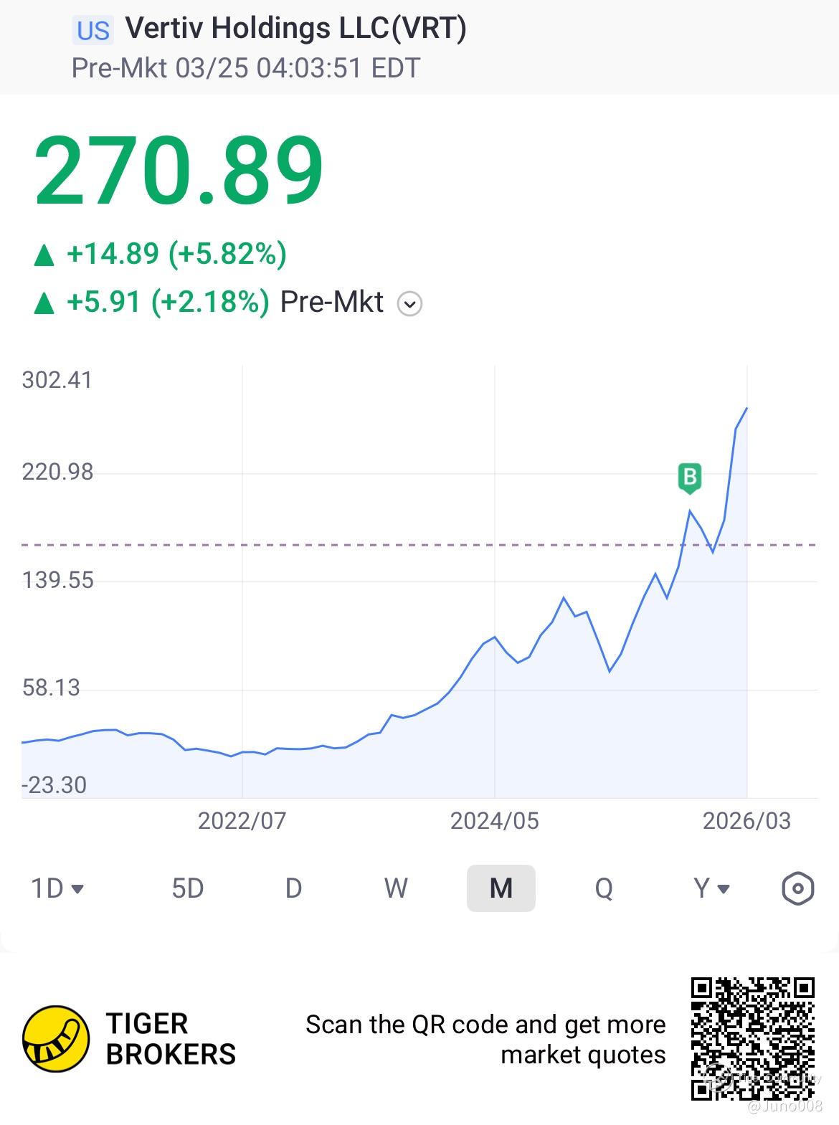Click the Vertiv Holdings LLC(VRT) title
This screenshot has width=839, height=1125.
[x=295, y=29]
